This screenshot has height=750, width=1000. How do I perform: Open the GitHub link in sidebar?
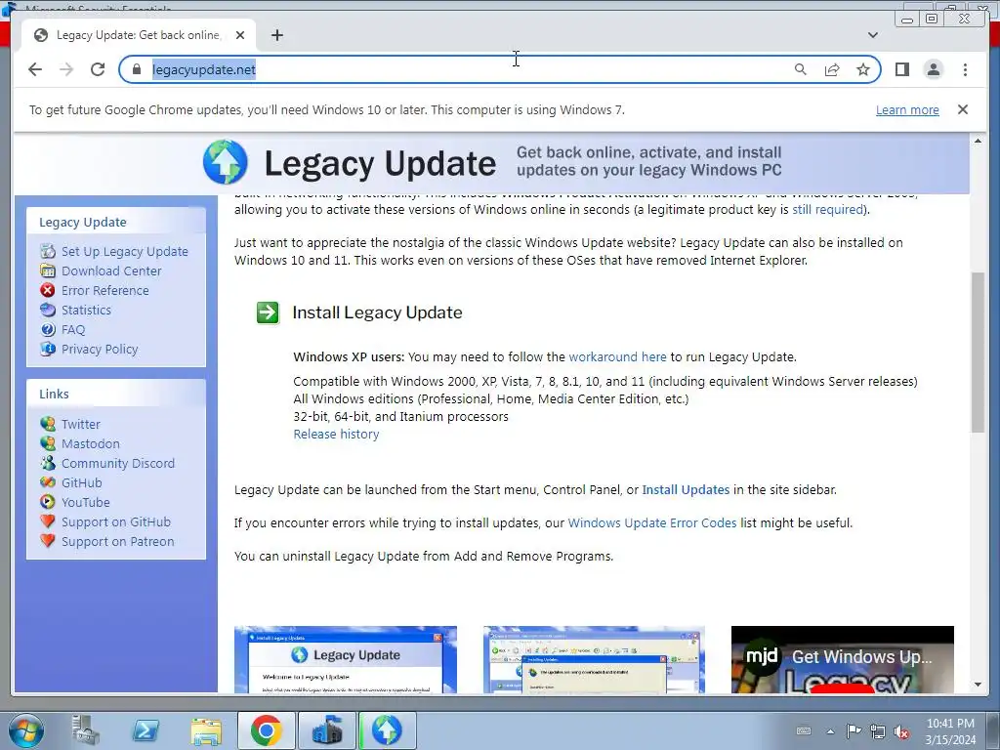(x=82, y=482)
